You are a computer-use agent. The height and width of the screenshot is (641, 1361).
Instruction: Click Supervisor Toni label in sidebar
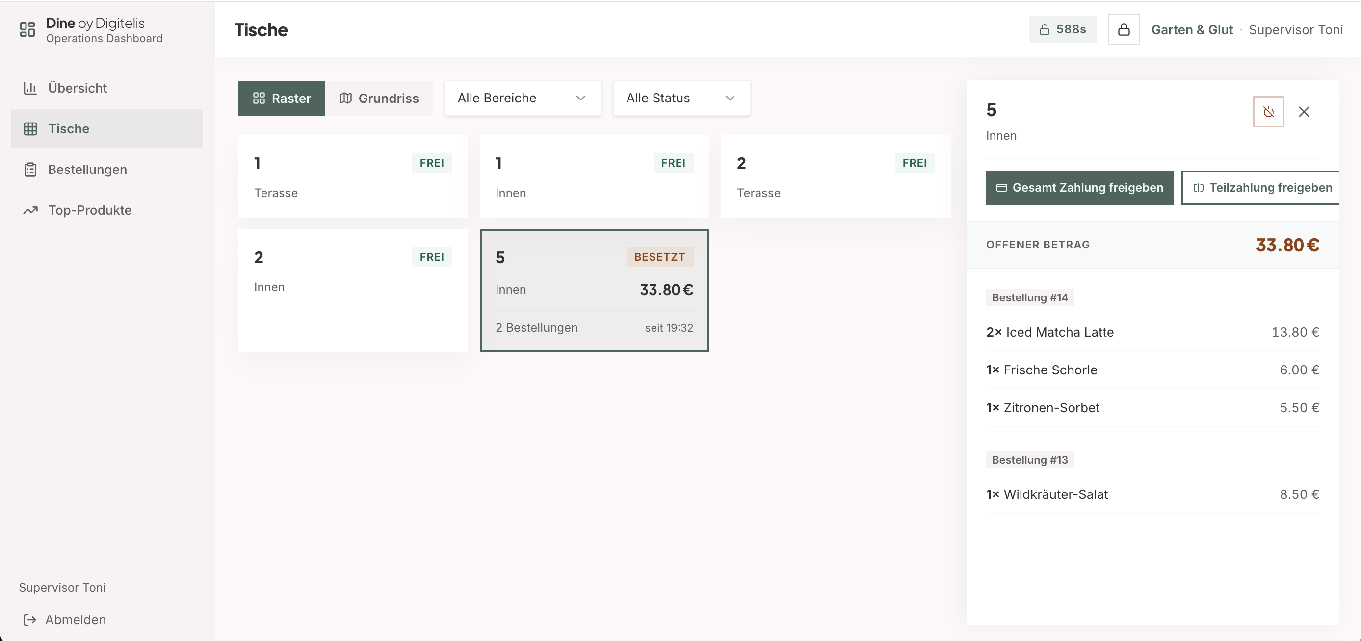62,587
